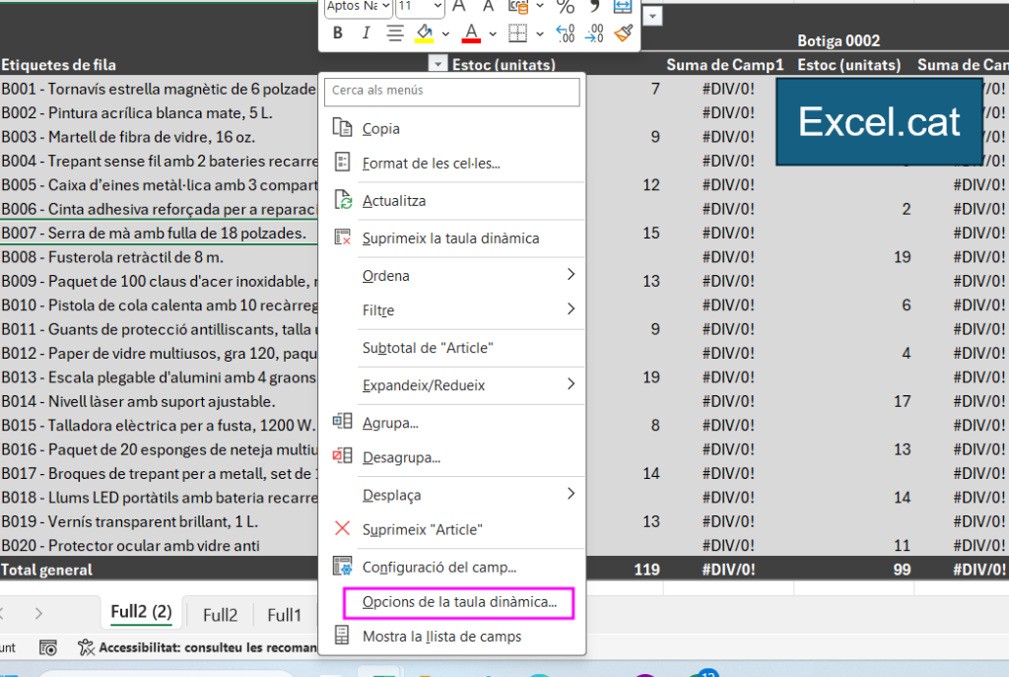Click the field list icon near Mostra
This screenshot has height=677, width=1009.
[342, 636]
